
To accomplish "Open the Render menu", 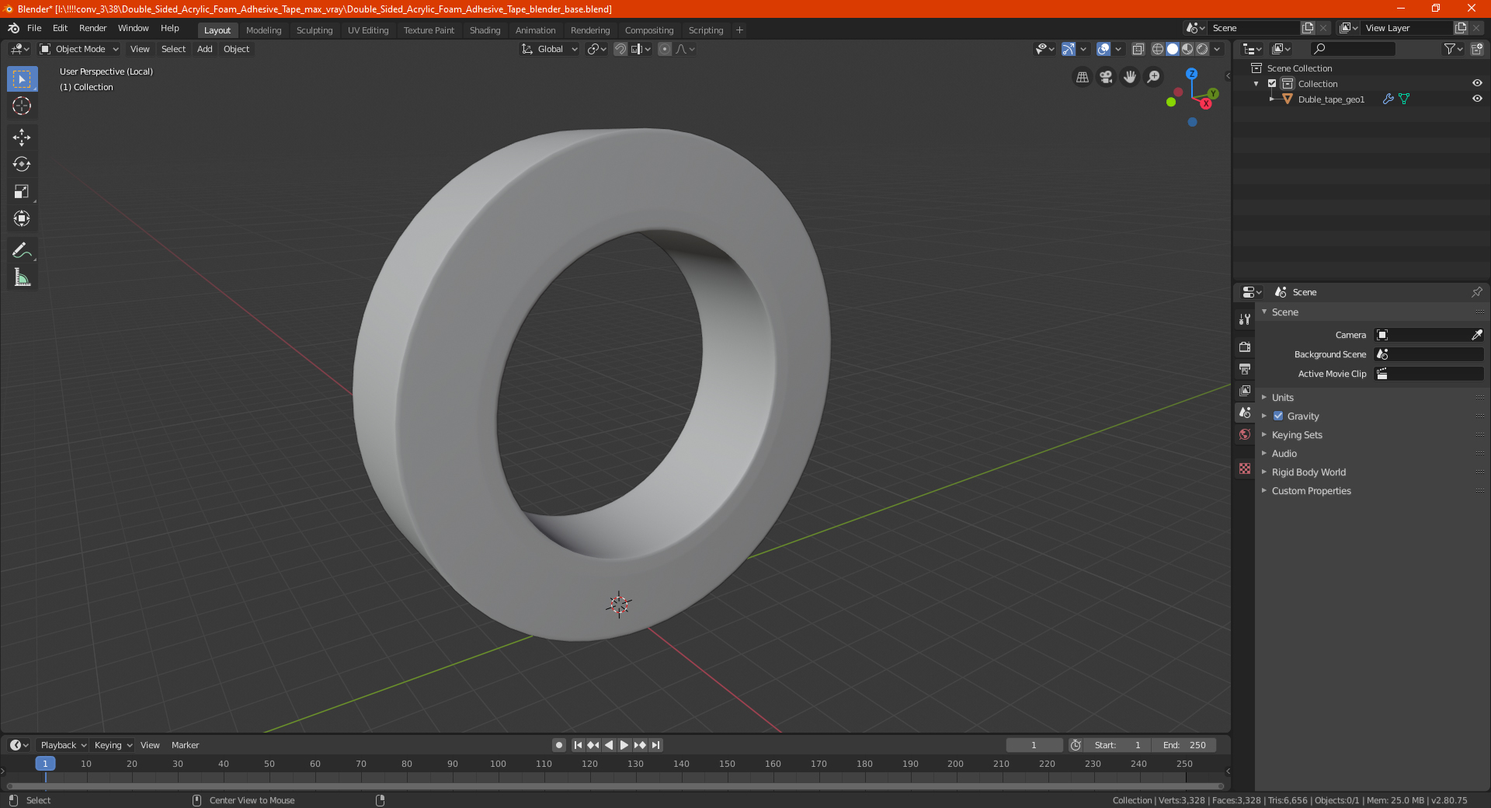I will (92, 28).
